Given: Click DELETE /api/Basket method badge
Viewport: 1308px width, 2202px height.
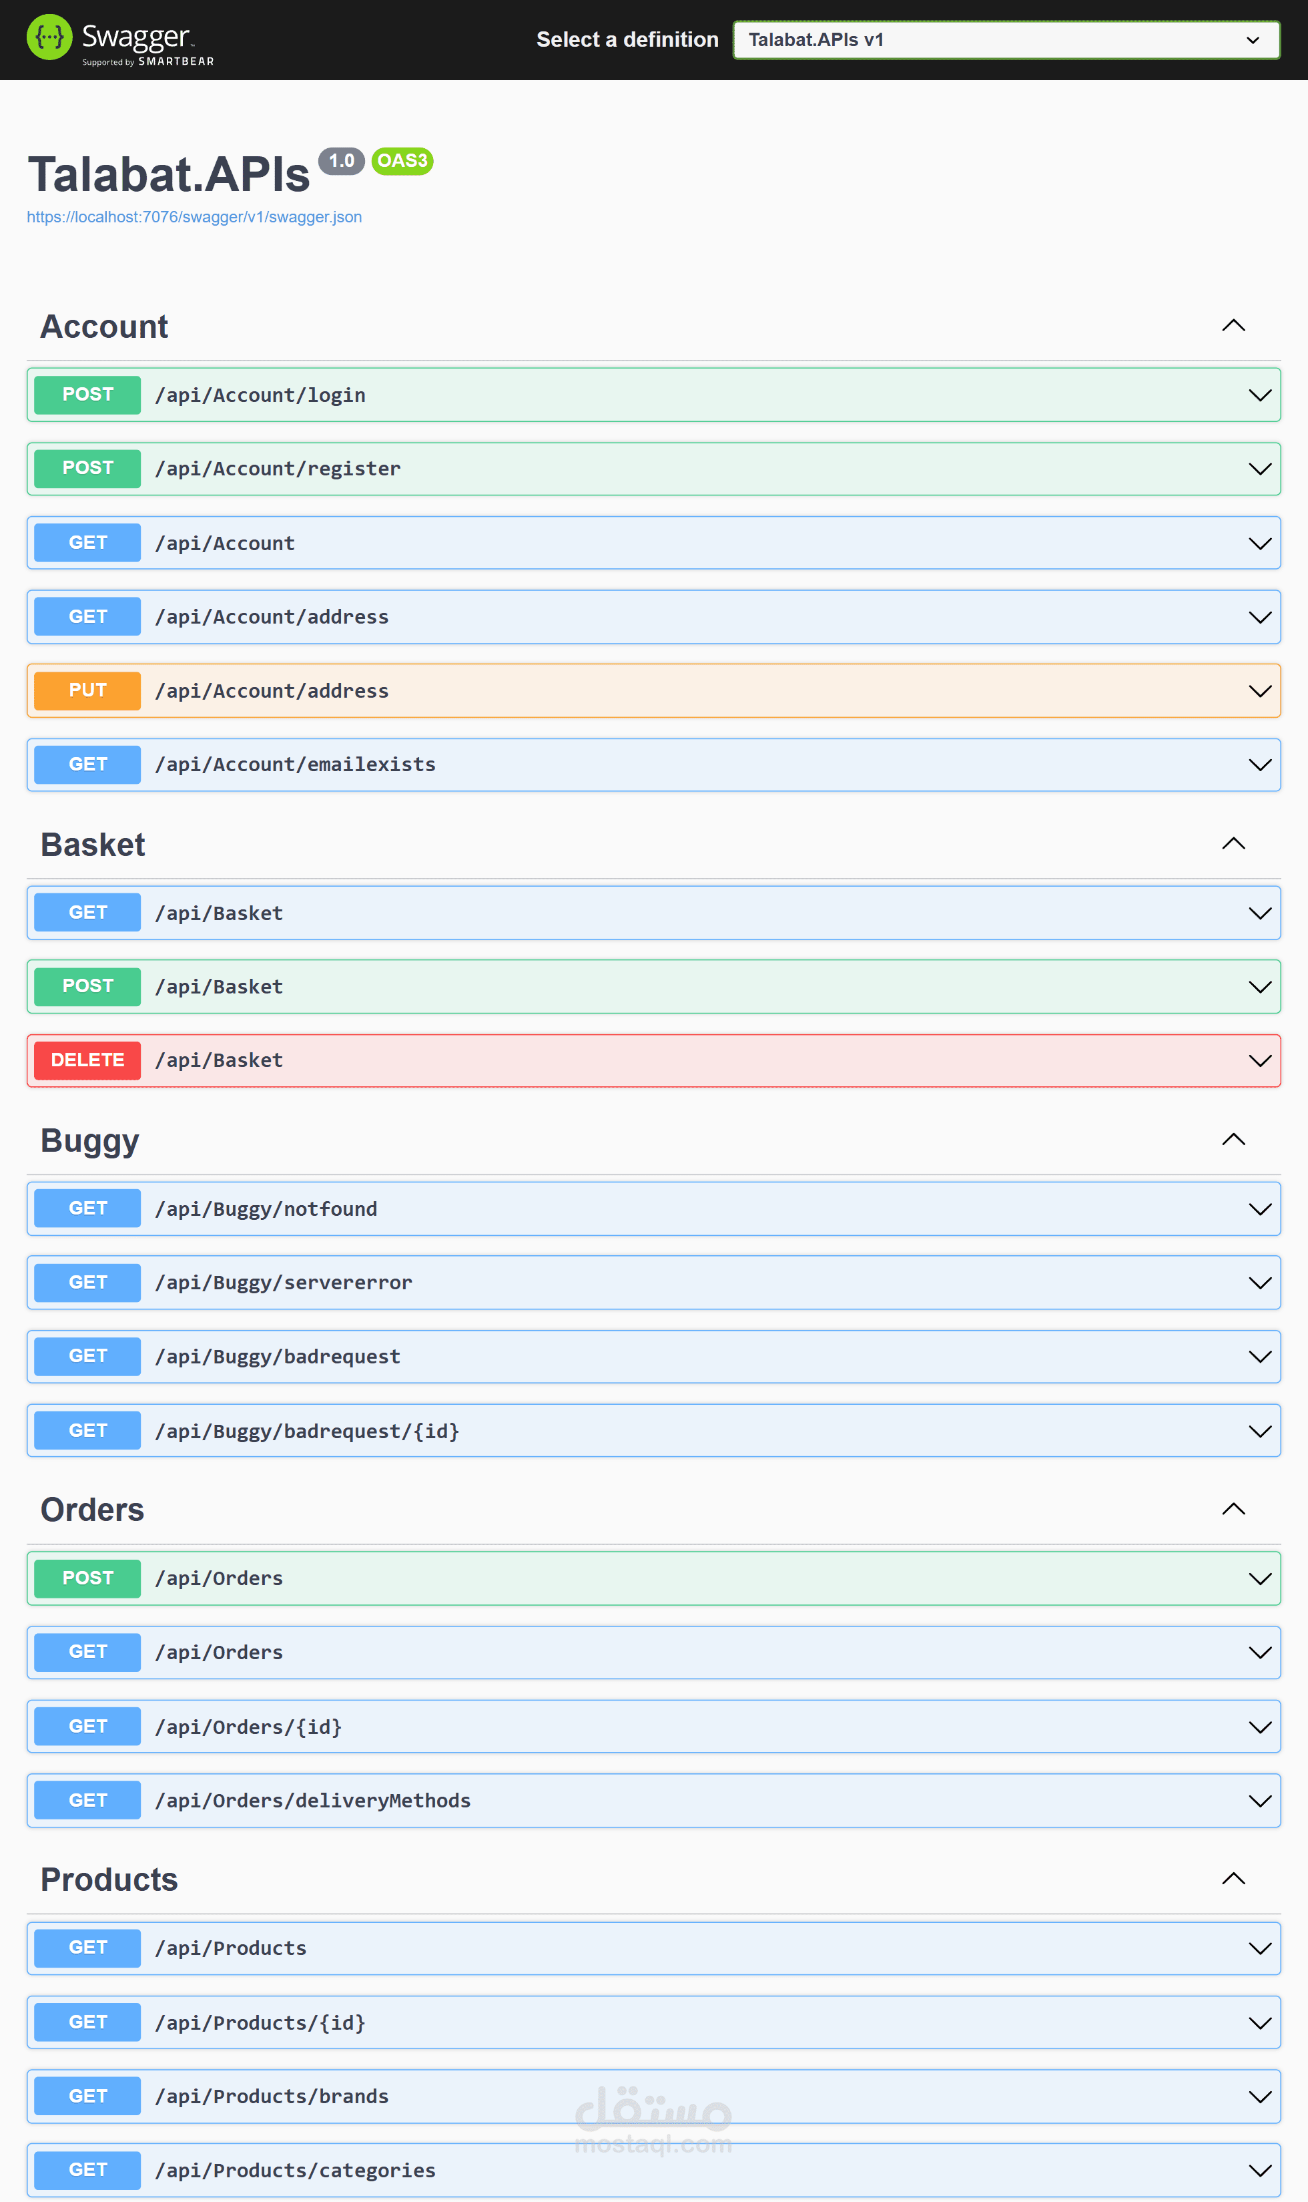Looking at the screenshot, I should [x=87, y=1060].
